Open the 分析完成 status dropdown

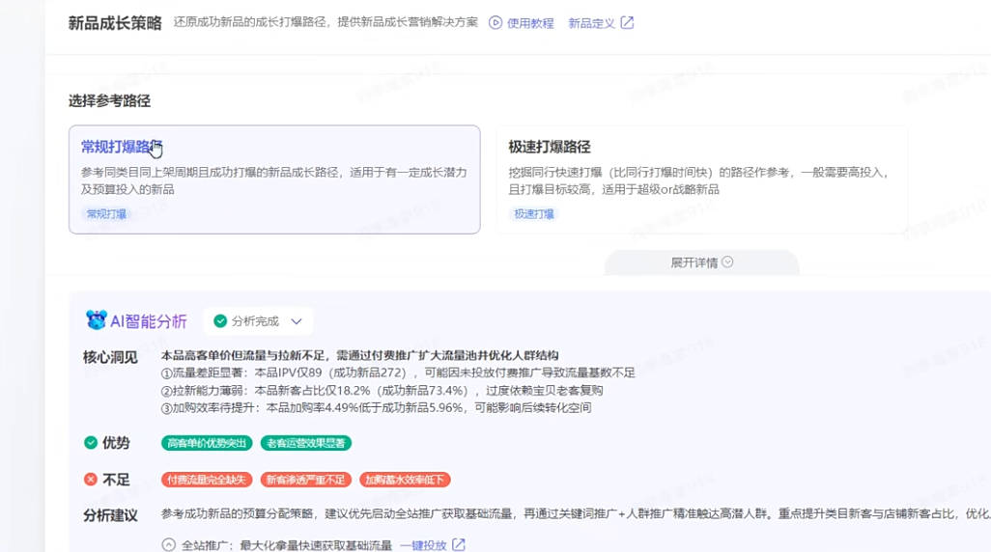[258, 321]
